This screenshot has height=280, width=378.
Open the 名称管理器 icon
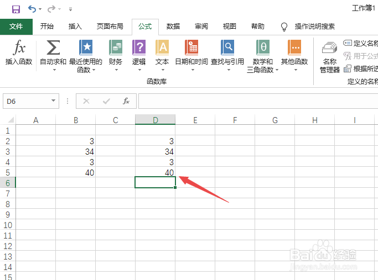329,47
